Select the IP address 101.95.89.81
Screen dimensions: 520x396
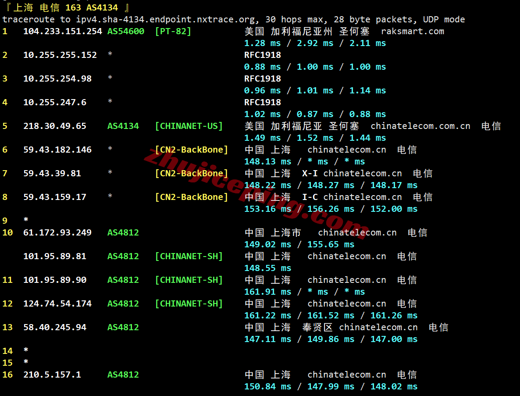pos(54,256)
